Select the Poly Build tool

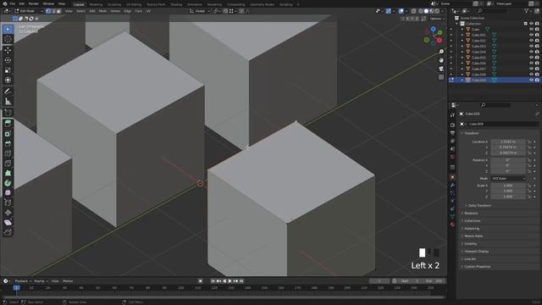8,173
